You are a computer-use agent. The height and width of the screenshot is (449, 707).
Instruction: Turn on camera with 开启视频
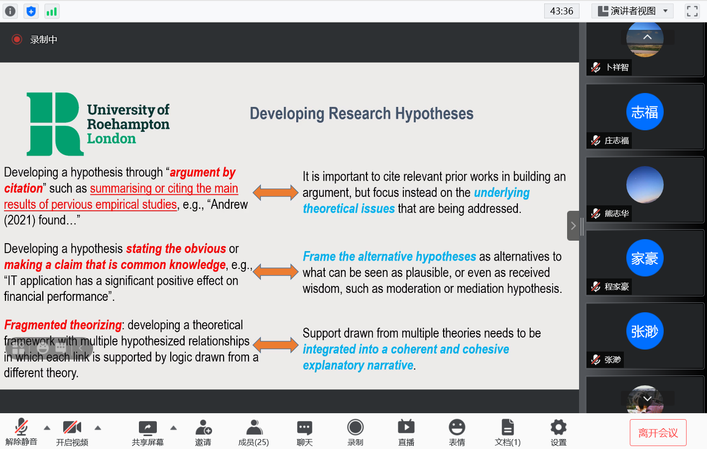[72, 432]
